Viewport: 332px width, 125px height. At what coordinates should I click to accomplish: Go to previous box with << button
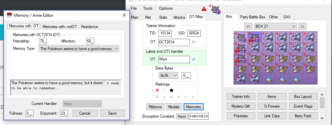click(248, 26)
